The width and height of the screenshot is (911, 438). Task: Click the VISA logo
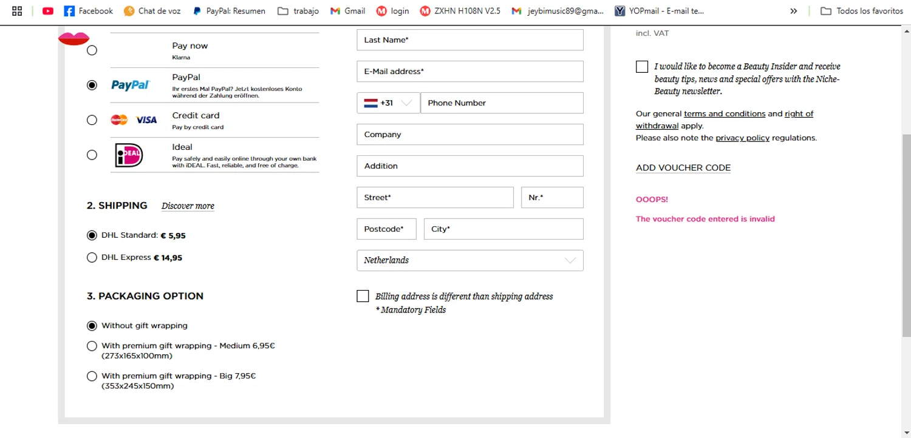point(146,120)
